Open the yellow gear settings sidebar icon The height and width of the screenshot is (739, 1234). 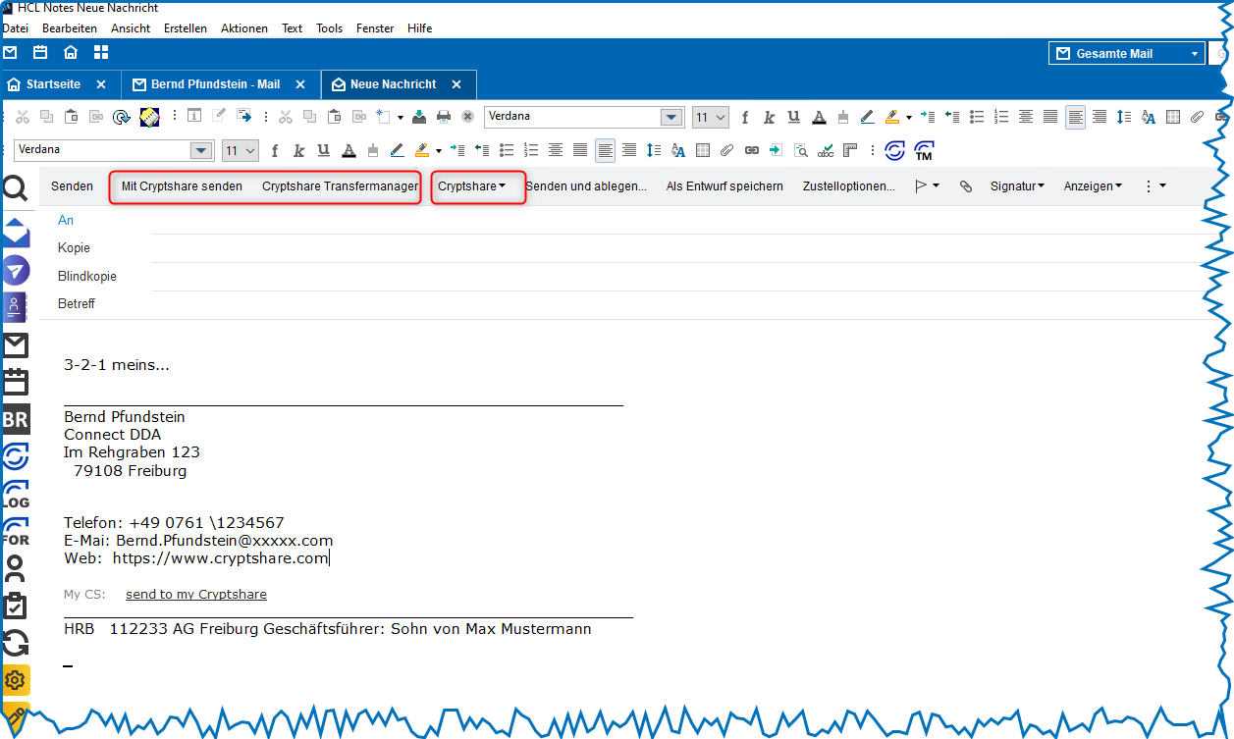16,679
